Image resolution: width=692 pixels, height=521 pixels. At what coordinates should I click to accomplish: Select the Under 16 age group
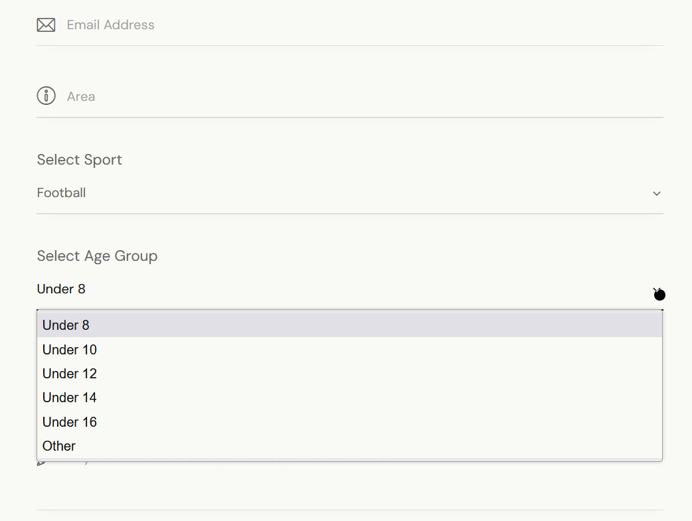point(70,422)
